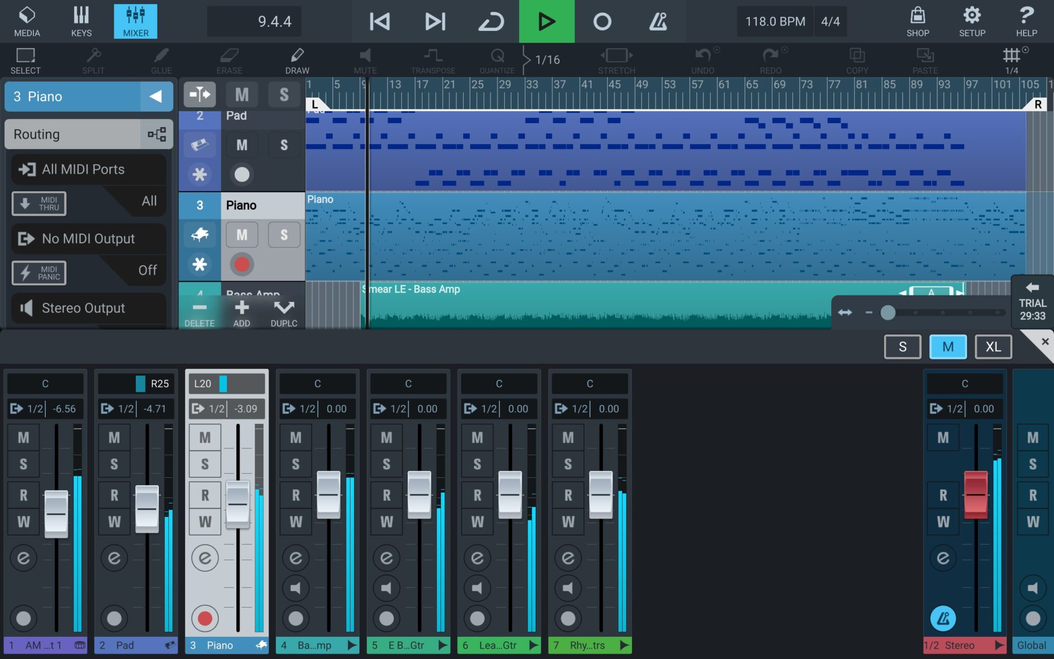Screen dimensions: 1054x659
Task: Click the MIDI PANIC button
Action: point(39,272)
